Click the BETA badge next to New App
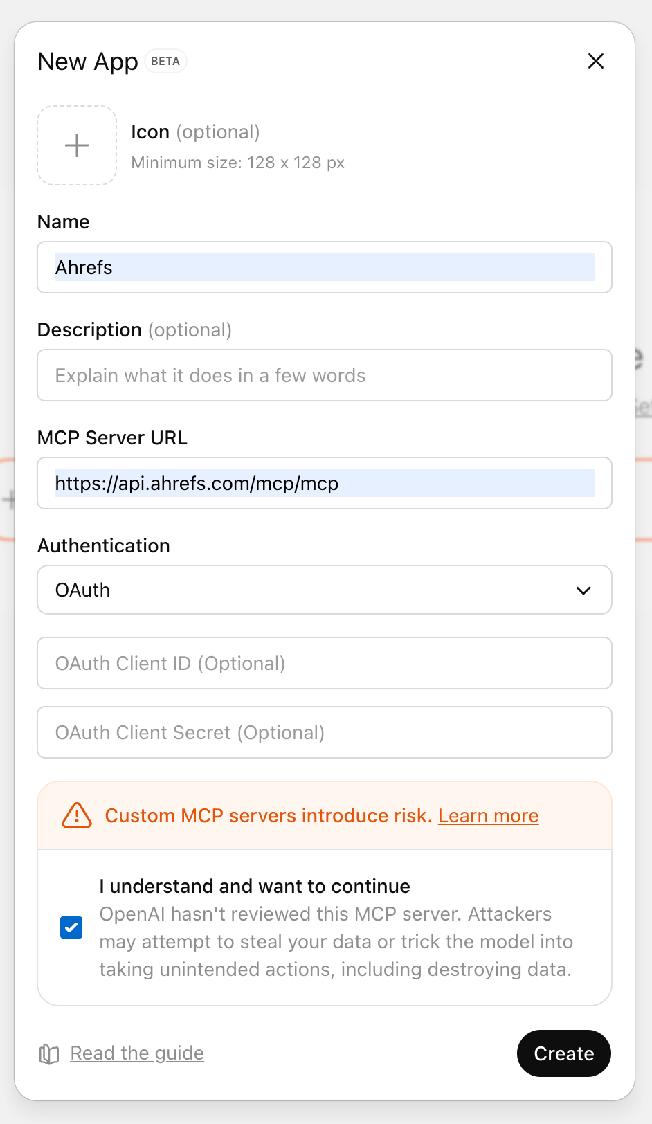Image resolution: width=652 pixels, height=1124 pixels. coord(165,62)
